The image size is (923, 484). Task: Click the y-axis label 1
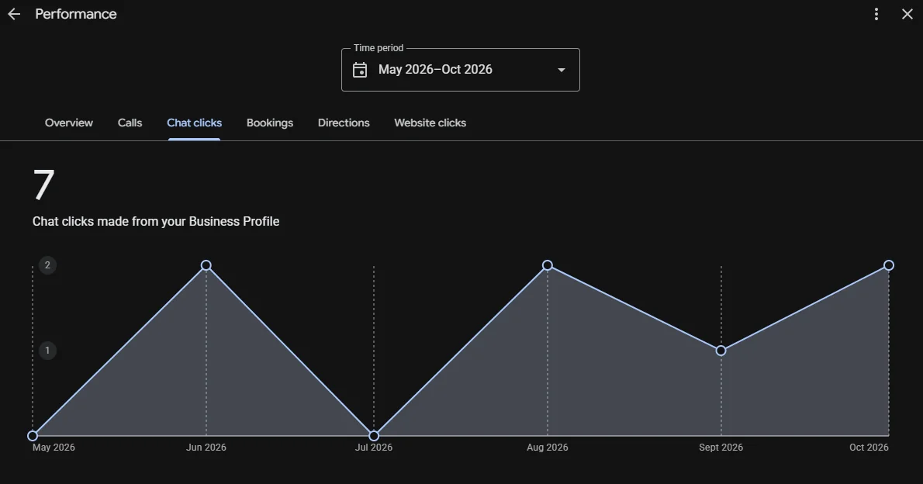tap(47, 351)
